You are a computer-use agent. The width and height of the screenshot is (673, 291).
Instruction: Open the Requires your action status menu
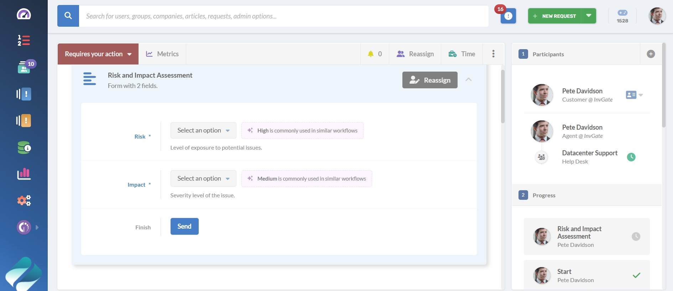98,54
